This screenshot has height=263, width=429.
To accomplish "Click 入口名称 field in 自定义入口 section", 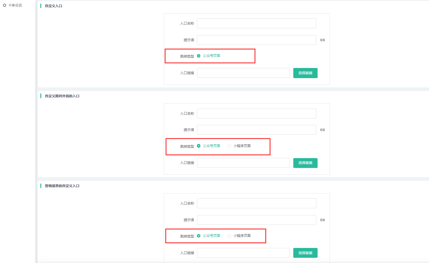I will pyautogui.click(x=256, y=23).
